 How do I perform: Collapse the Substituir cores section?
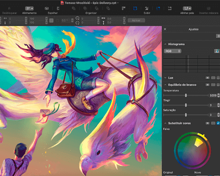tap(165, 123)
